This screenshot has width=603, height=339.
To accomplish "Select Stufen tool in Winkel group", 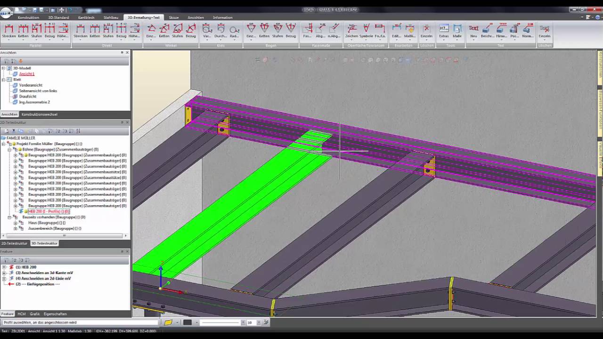I will tap(178, 31).
